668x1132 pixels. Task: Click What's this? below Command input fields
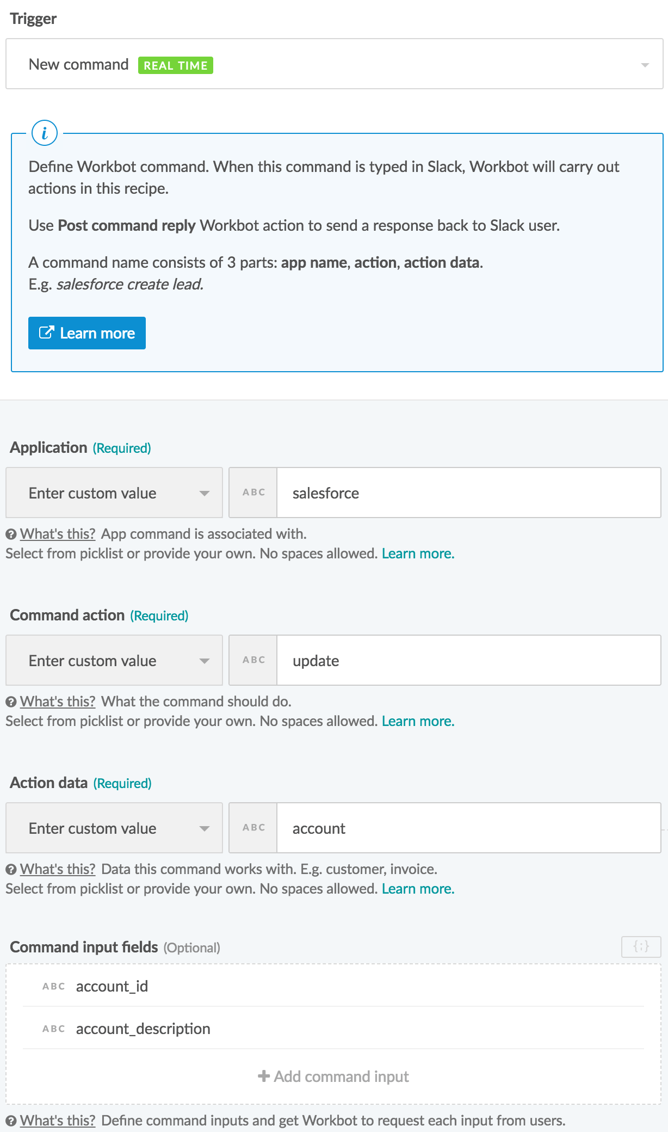[58, 1121]
